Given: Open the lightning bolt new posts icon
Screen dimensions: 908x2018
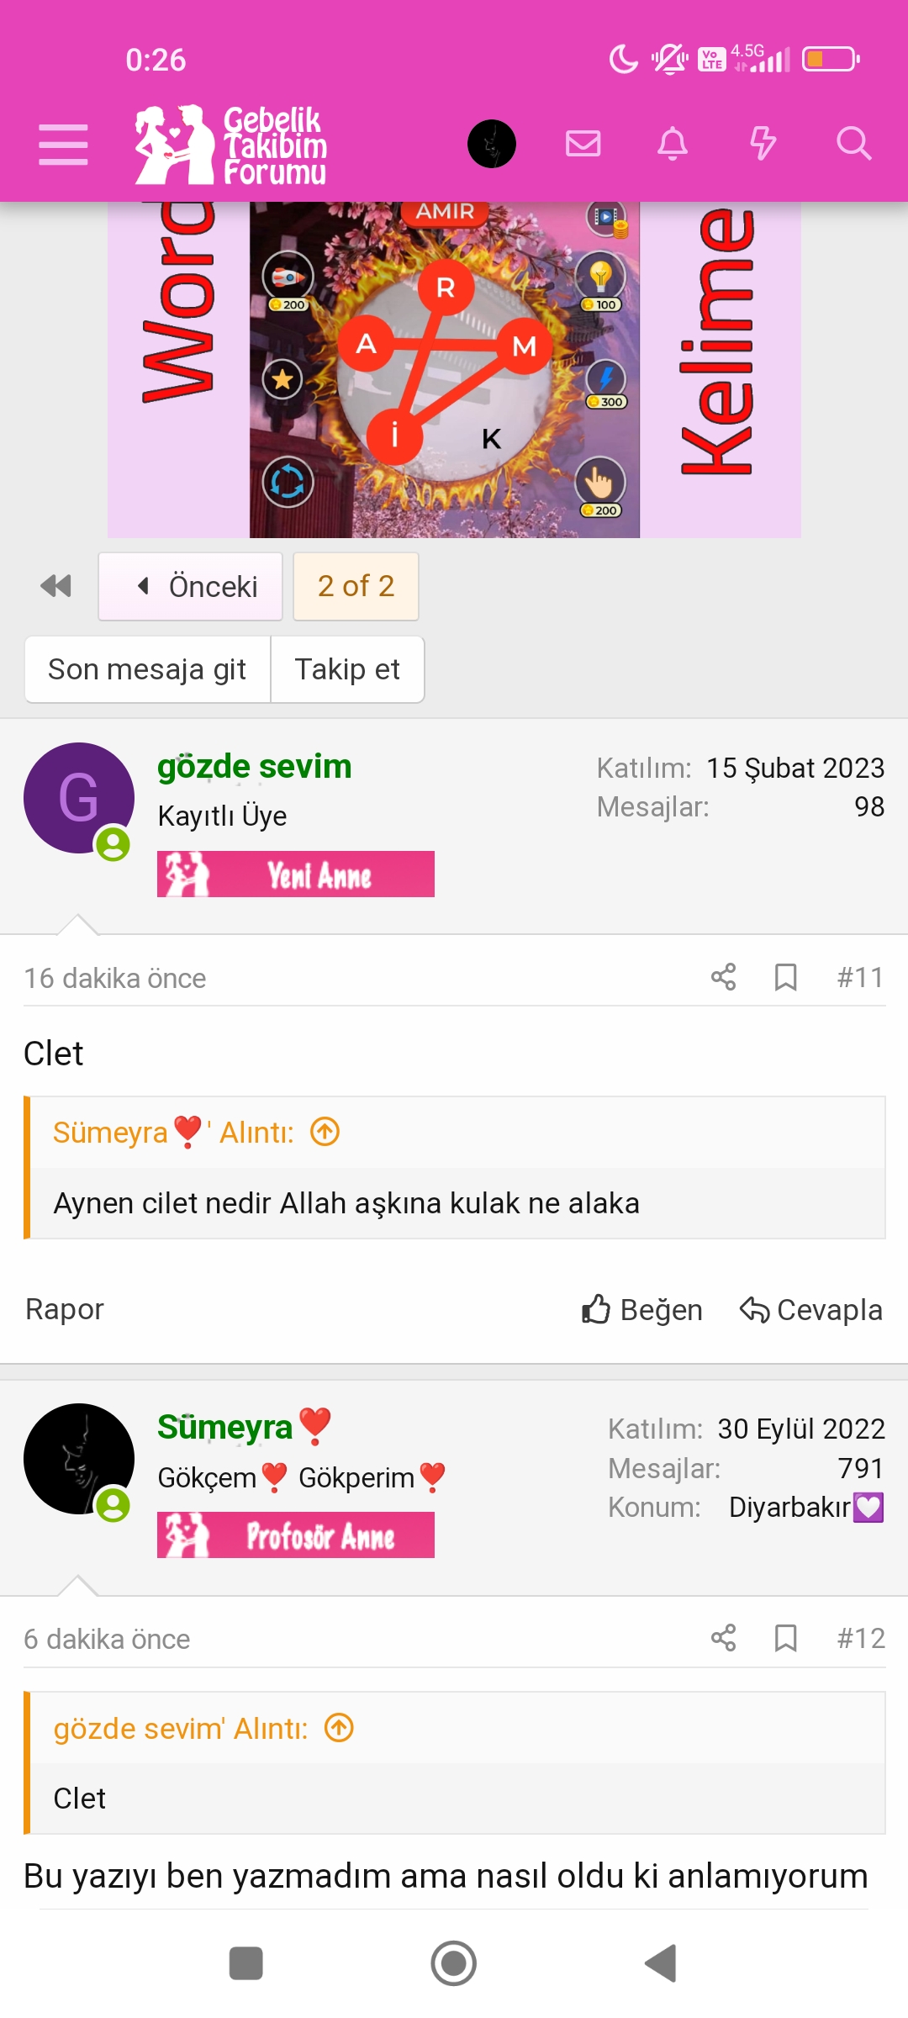Looking at the screenshot, I should tap(763, 144).
